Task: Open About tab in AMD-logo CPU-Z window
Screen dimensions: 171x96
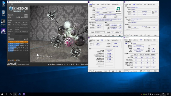Action: tap(118, 4)
